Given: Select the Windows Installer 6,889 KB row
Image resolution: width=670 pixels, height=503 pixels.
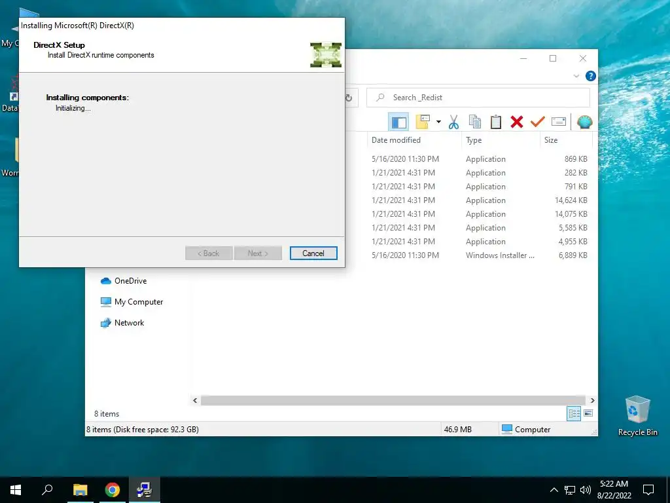Looking at the screenshot, I should (480, 255).
